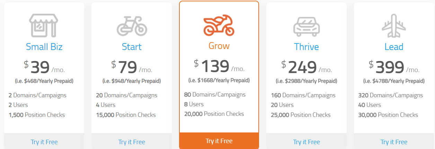Click the orange Try it Free button
The width and height of the screenshot is (435, 149).
(219, 141)
